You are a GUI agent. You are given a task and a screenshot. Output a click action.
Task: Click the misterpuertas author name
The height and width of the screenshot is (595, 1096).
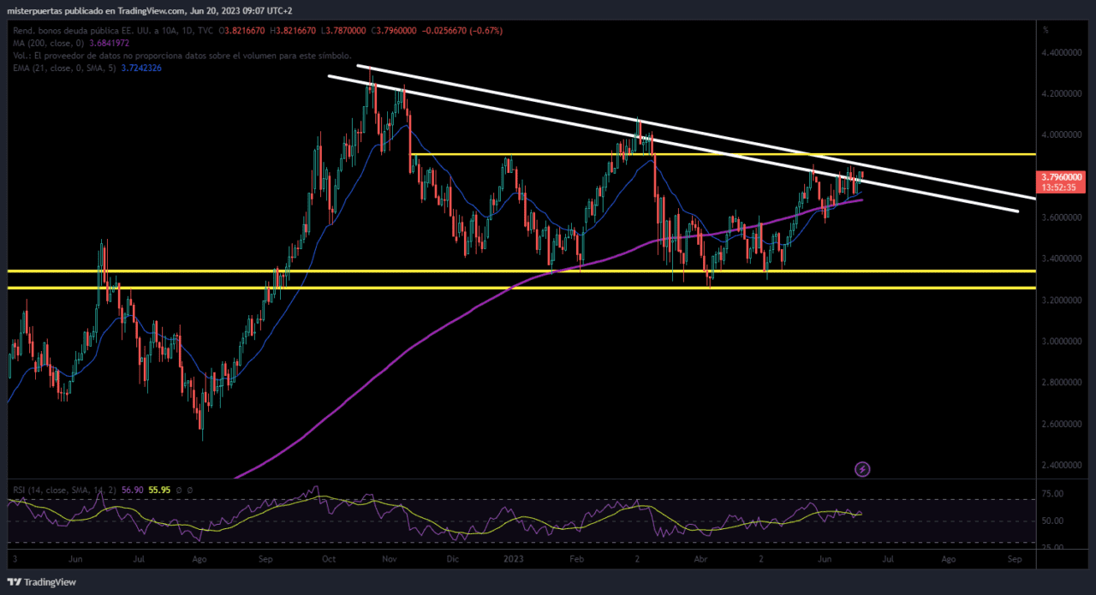pyautogui.click(x=31, y=10)
